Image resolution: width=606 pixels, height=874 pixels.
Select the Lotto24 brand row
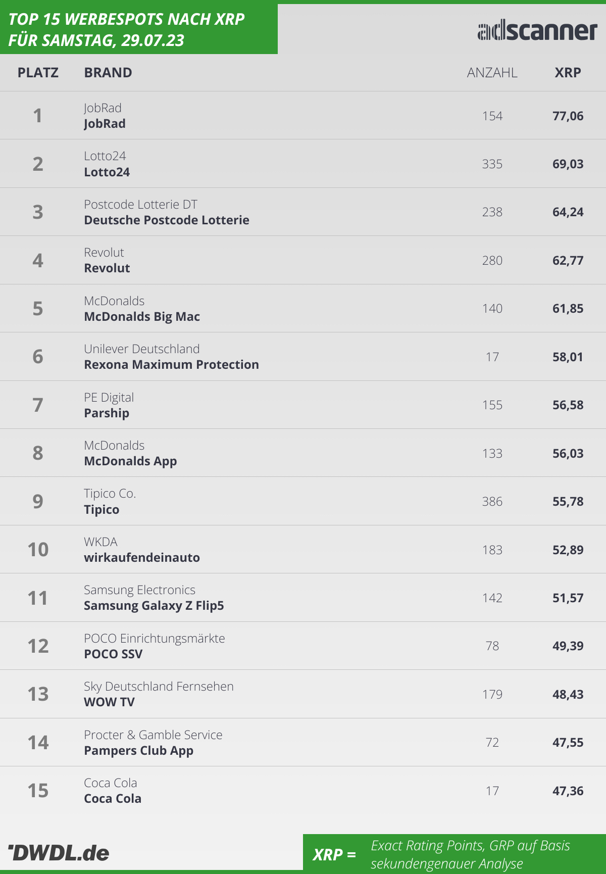303,164
